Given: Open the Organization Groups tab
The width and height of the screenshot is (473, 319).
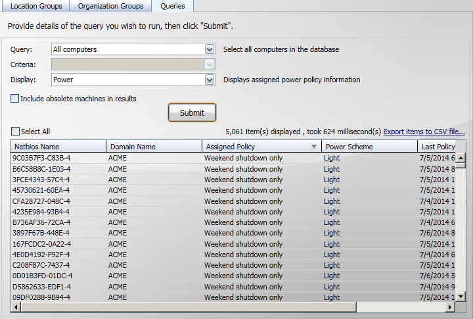Looking at the screenshot, I should pos(110,6).
